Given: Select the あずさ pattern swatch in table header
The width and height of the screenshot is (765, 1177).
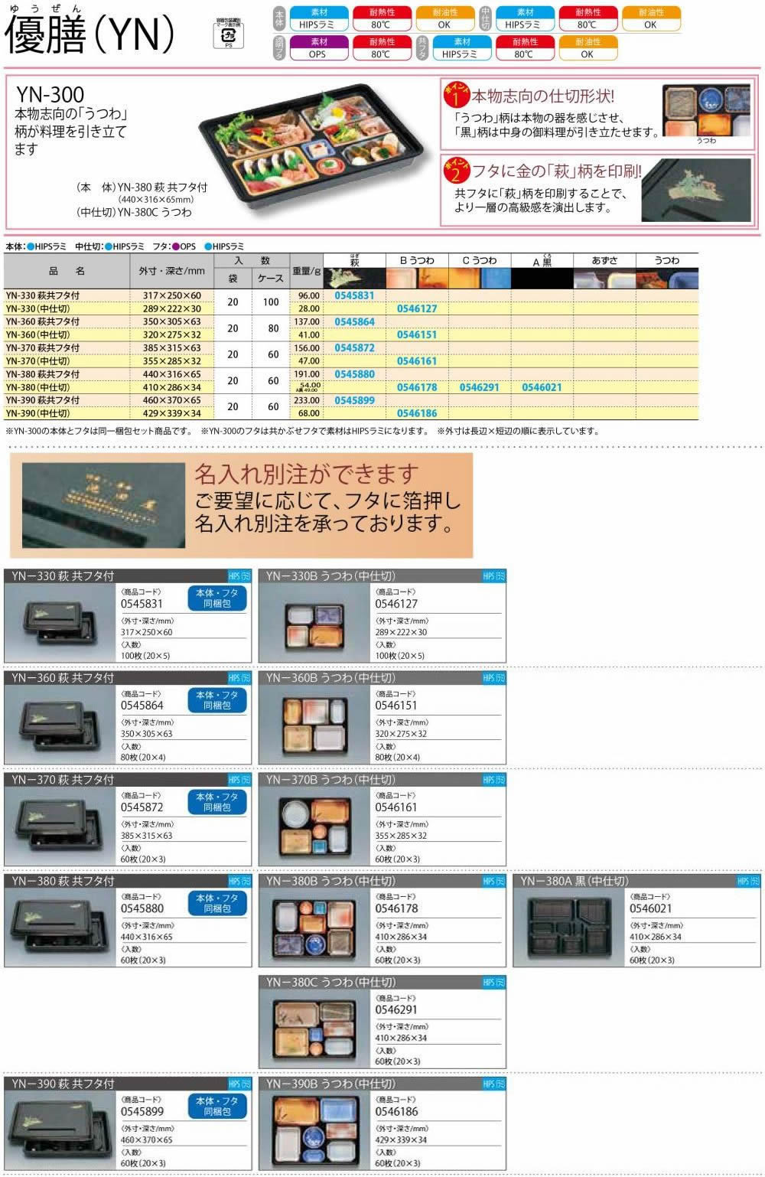Looking at the screenshot, I should coord(604,278).
